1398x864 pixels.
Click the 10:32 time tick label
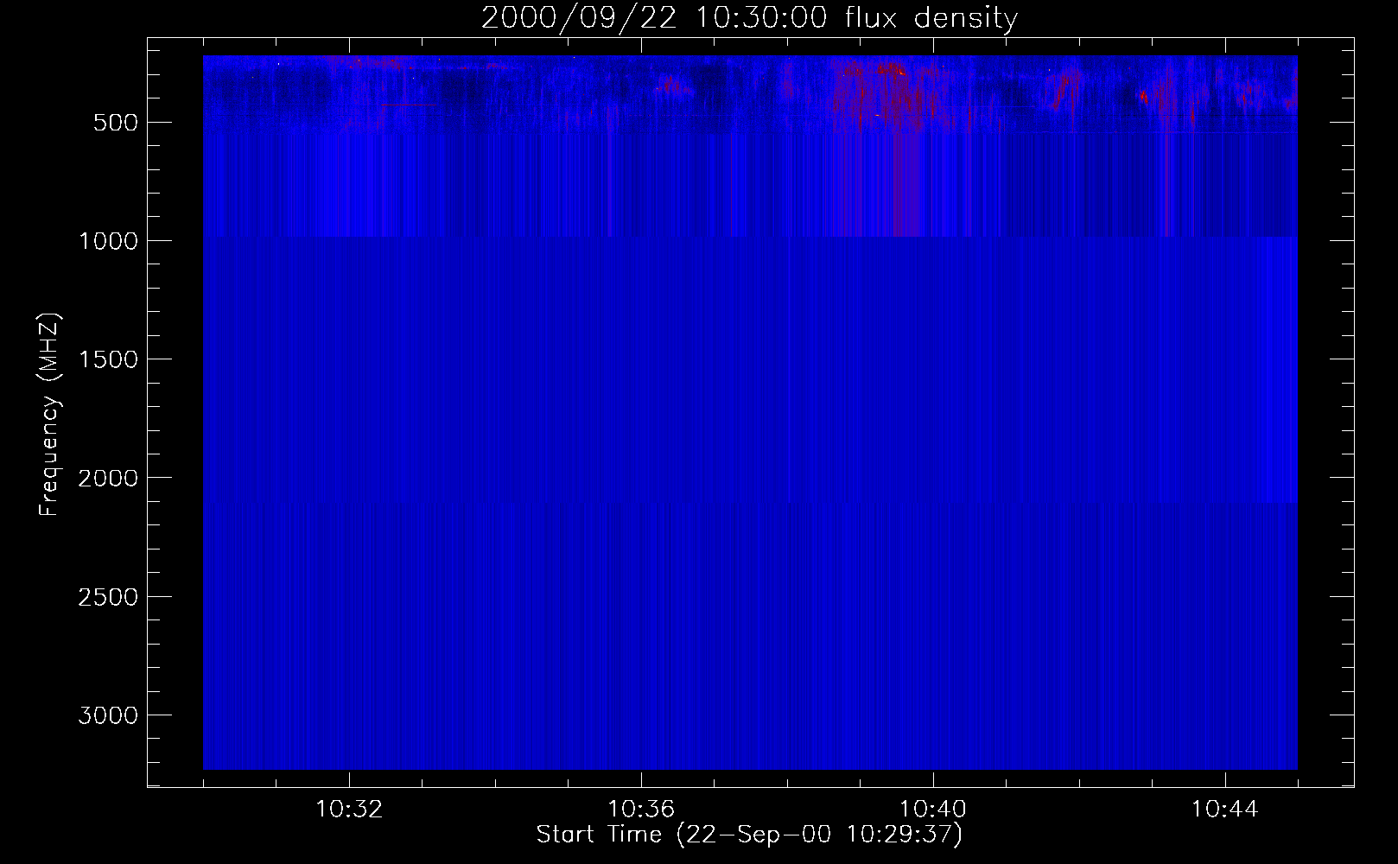pos(349,810)
